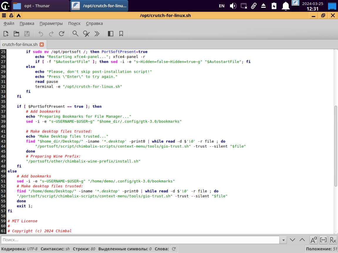Jump to next search match

coord(293,240)
